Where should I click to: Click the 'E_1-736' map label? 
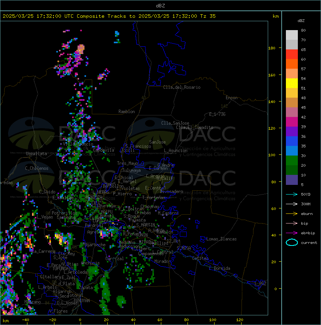217,114
